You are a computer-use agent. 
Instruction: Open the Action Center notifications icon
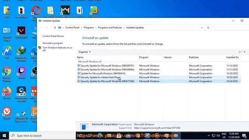point(244,136)
